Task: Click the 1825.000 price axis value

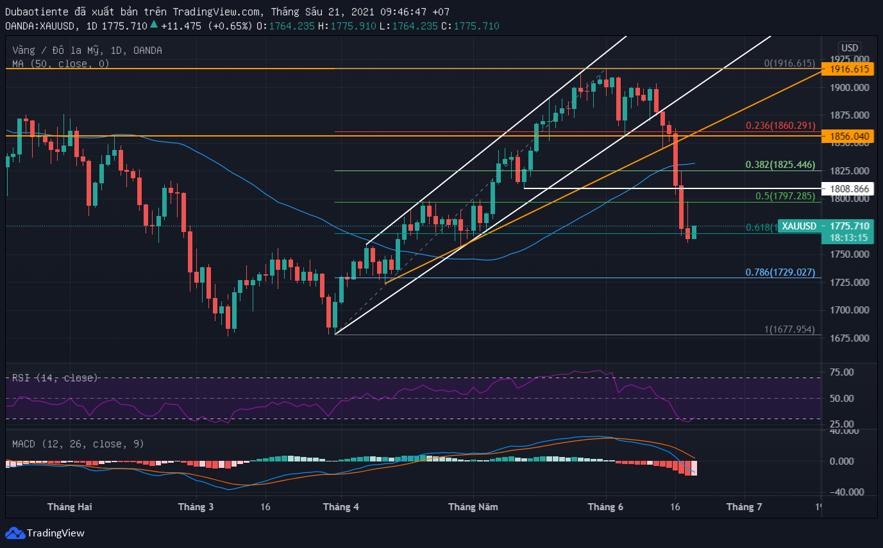Action: pos(850,171)
